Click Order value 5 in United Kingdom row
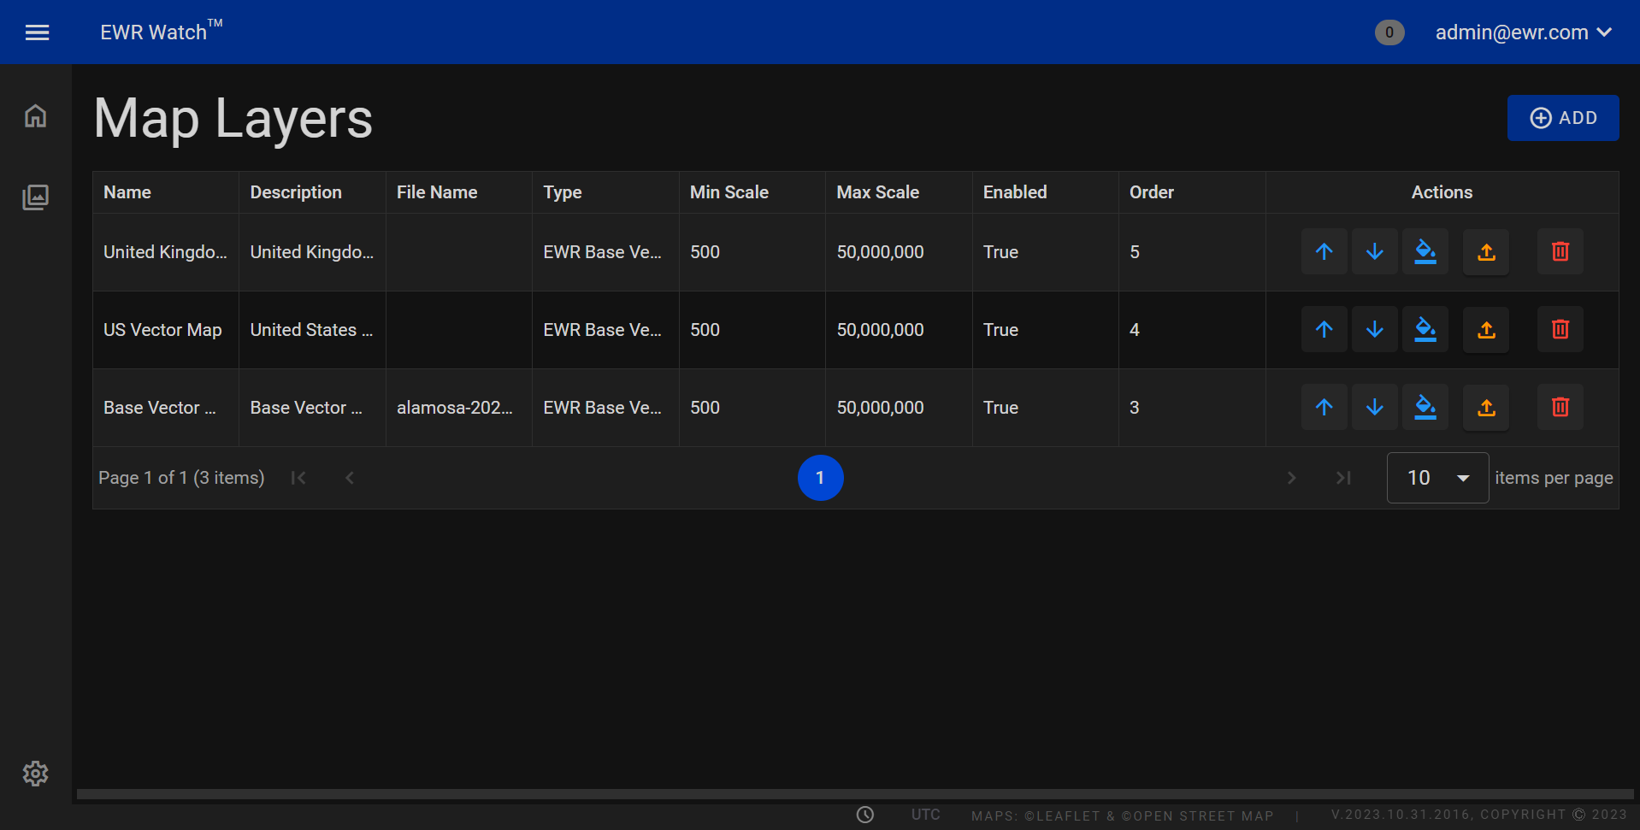 pyautogui.click(x=1135, y=252)
